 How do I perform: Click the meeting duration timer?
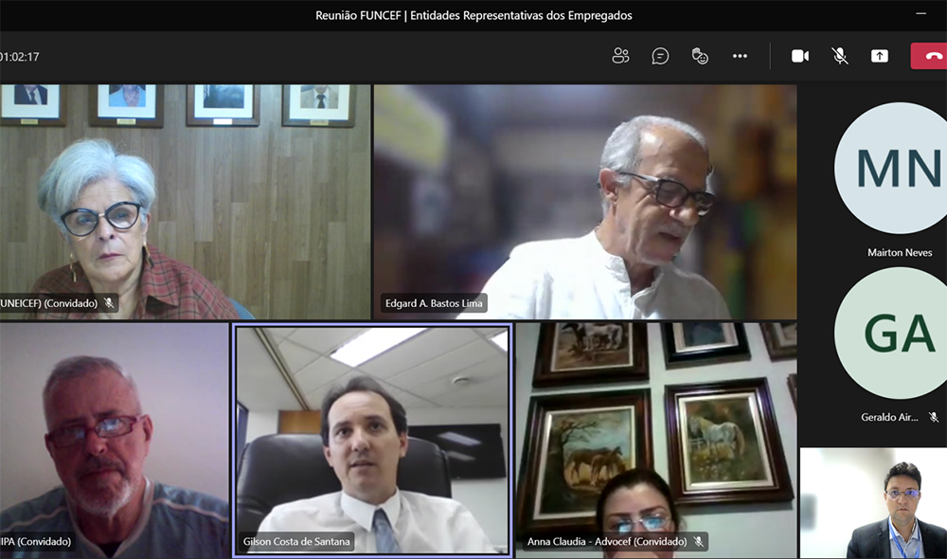coord(20,57)
